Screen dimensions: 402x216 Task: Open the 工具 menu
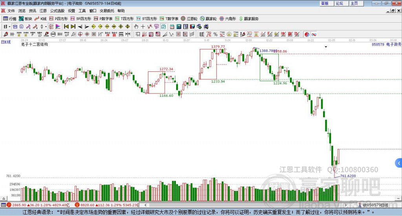coord(82,11)
